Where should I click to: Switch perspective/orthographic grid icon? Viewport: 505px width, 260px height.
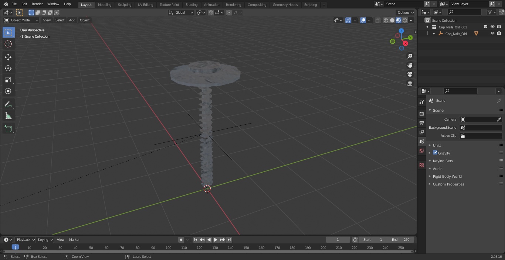click(410, 84)
